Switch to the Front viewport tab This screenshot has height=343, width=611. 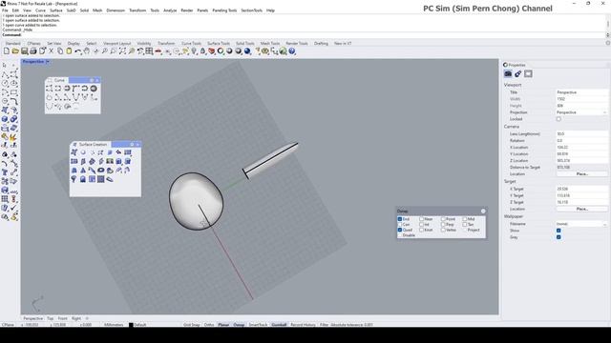(62, 318)
